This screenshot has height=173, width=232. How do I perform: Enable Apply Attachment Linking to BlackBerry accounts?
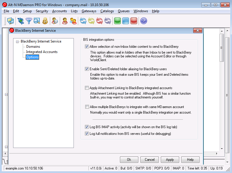click(x=87, y=88)
